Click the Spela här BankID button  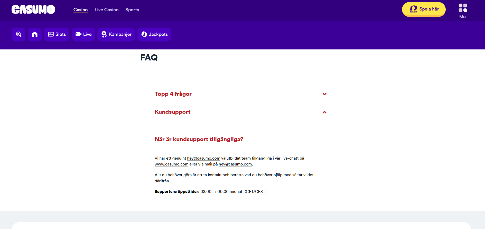pos(424,9)
